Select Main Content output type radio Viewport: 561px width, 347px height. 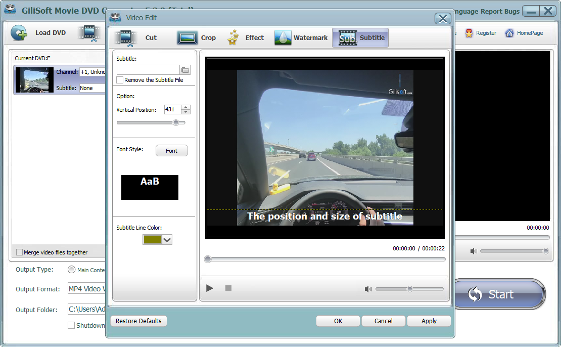pos(72,270)
